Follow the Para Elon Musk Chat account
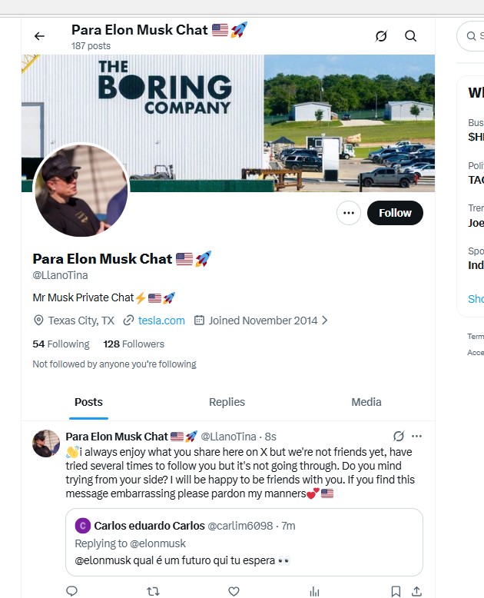Viewport: 484px width, 598px height. [395, 213]
